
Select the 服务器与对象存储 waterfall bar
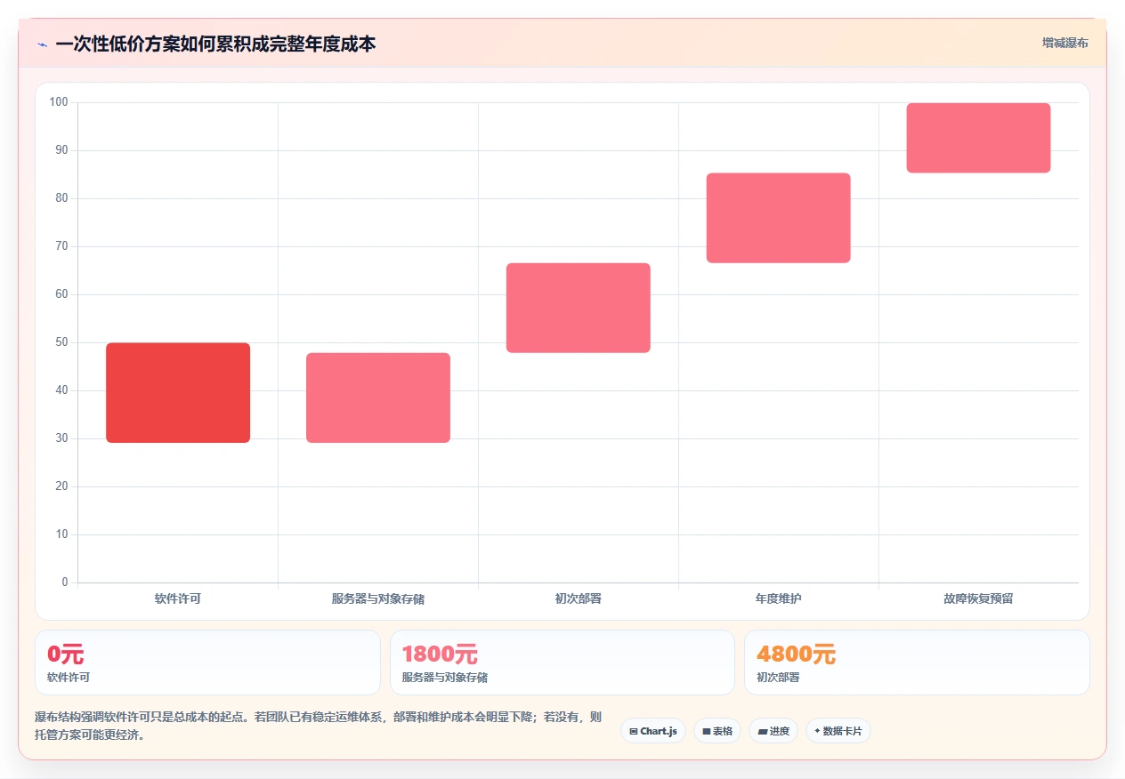[x=378, y=398]
